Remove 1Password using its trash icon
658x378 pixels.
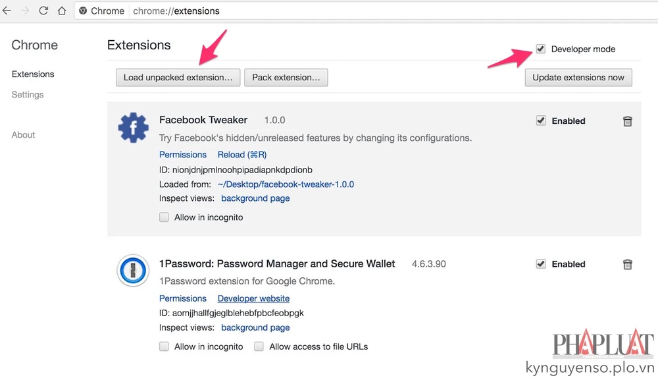click(x=628, y=264)
